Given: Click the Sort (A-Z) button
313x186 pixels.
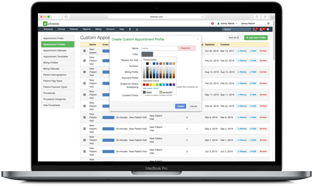Looking at the screenshot, I should 234,38.
